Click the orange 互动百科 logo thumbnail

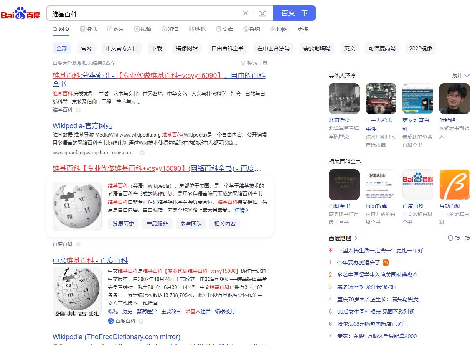(x=455, y=185)
